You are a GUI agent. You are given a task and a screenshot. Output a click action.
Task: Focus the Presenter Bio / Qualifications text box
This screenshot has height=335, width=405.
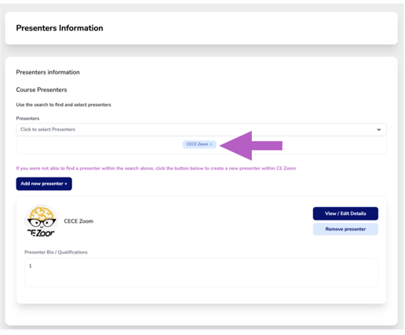point(201,273)
